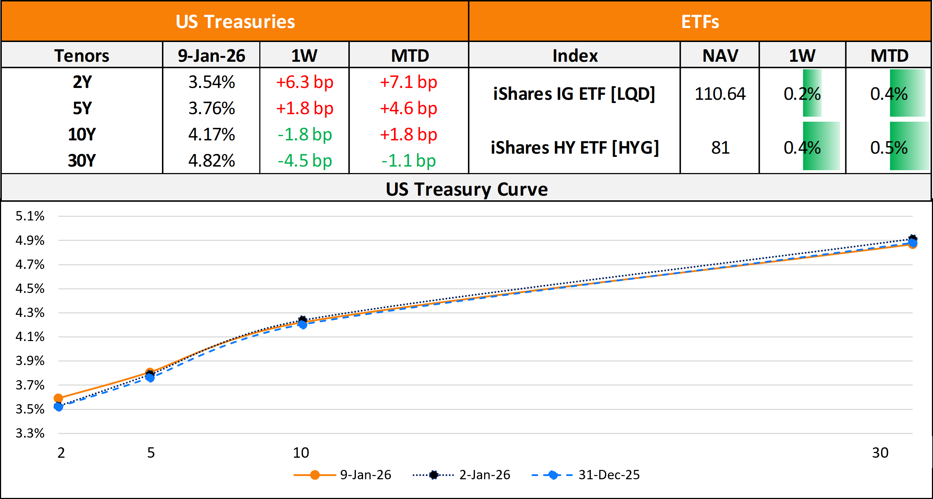This screenshot has height=499, width=933.
Task: Click the orange 9-Jan-26 legend marker
Action: click(315, 475)
